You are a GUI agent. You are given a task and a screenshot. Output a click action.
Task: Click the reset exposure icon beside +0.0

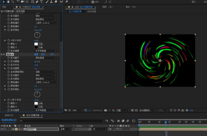187,110
